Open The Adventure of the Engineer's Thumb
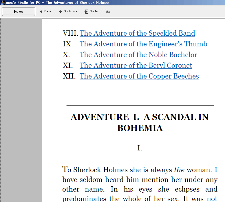This screenshot has height=202, width=225. click(x=143, y=44)
